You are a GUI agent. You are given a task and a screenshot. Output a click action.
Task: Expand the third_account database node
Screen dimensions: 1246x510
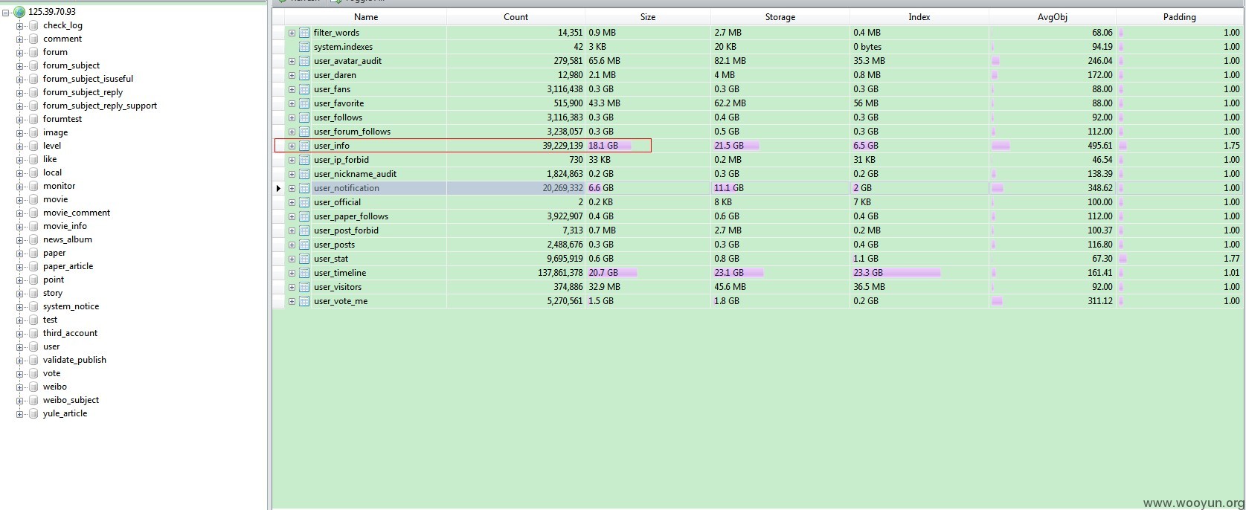click(x=20, y=333)
